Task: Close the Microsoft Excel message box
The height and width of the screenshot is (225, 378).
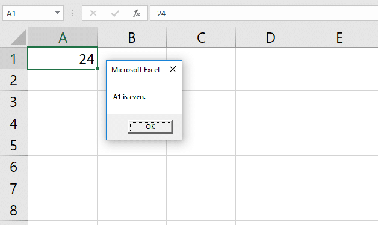Action: 173,69
